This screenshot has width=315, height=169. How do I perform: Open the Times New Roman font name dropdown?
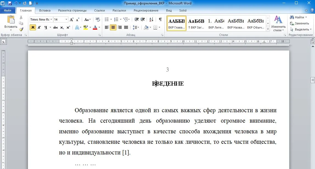(51, 19)
